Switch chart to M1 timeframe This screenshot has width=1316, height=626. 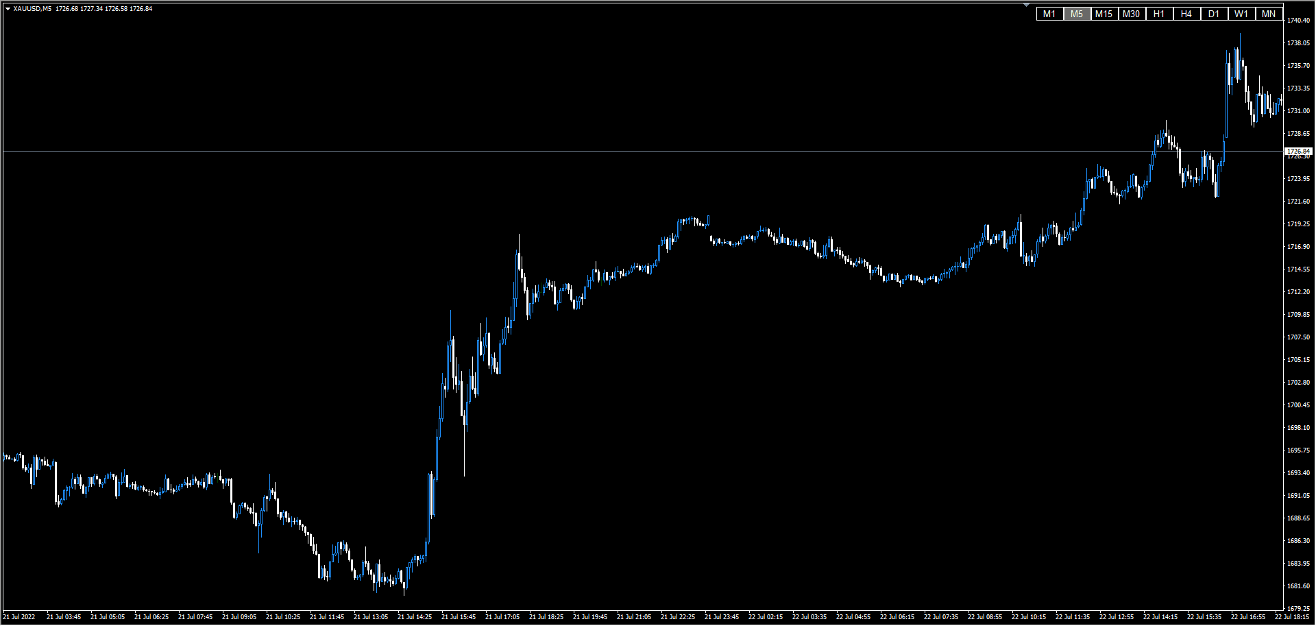[x=1049, y=14]
